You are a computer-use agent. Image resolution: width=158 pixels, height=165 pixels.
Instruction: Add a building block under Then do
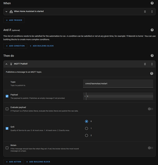click(38, 162)
